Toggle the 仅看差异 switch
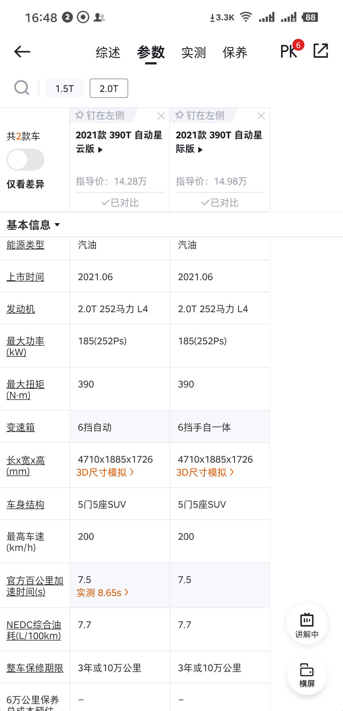Image resolution: width=343 pixels, height=711 pixels. (25, 160)
